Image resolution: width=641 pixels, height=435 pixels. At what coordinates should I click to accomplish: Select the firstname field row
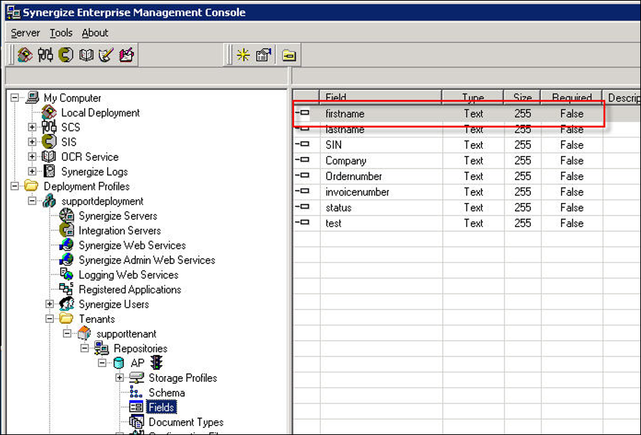pos(467,113)
